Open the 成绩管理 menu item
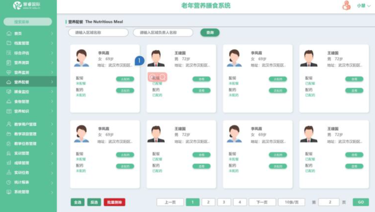The width and height of the screenshot is (375, 212). [x=22, y=163]
